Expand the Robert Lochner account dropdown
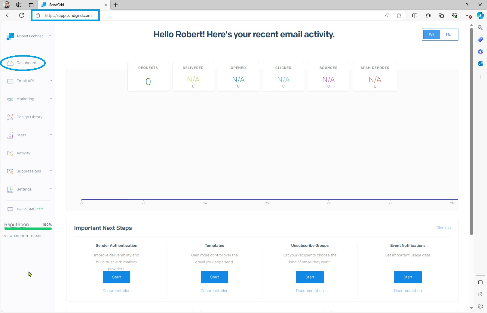The height and width of the screenshot is (313, 487). click(x=50, y=36)
